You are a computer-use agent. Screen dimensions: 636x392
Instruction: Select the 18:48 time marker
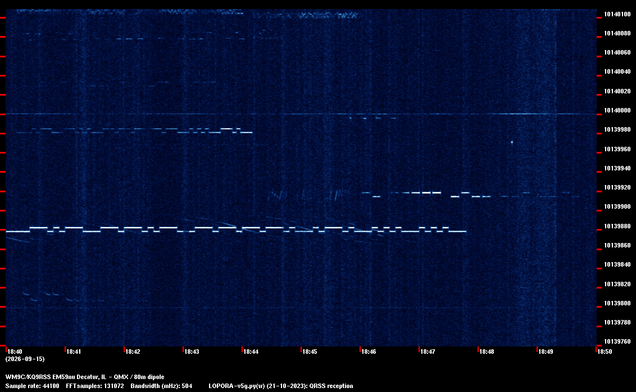pyautogui.click(x=487, y=352)
